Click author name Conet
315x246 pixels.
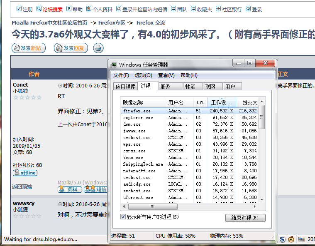pyautogui.click(x=20, y=84)
